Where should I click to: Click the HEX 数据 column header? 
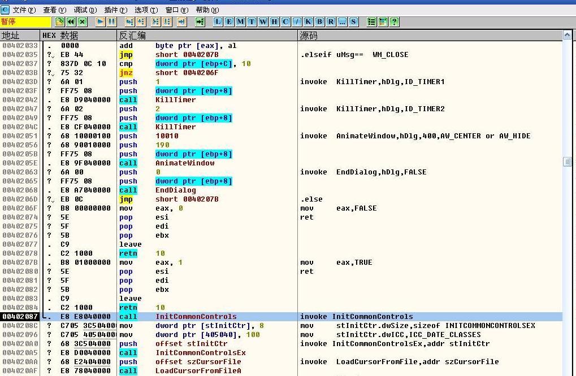tap(78, 36)
